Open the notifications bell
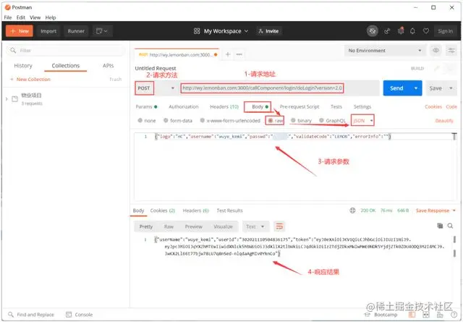Screen dimensions: 463x322 (413, 31)
